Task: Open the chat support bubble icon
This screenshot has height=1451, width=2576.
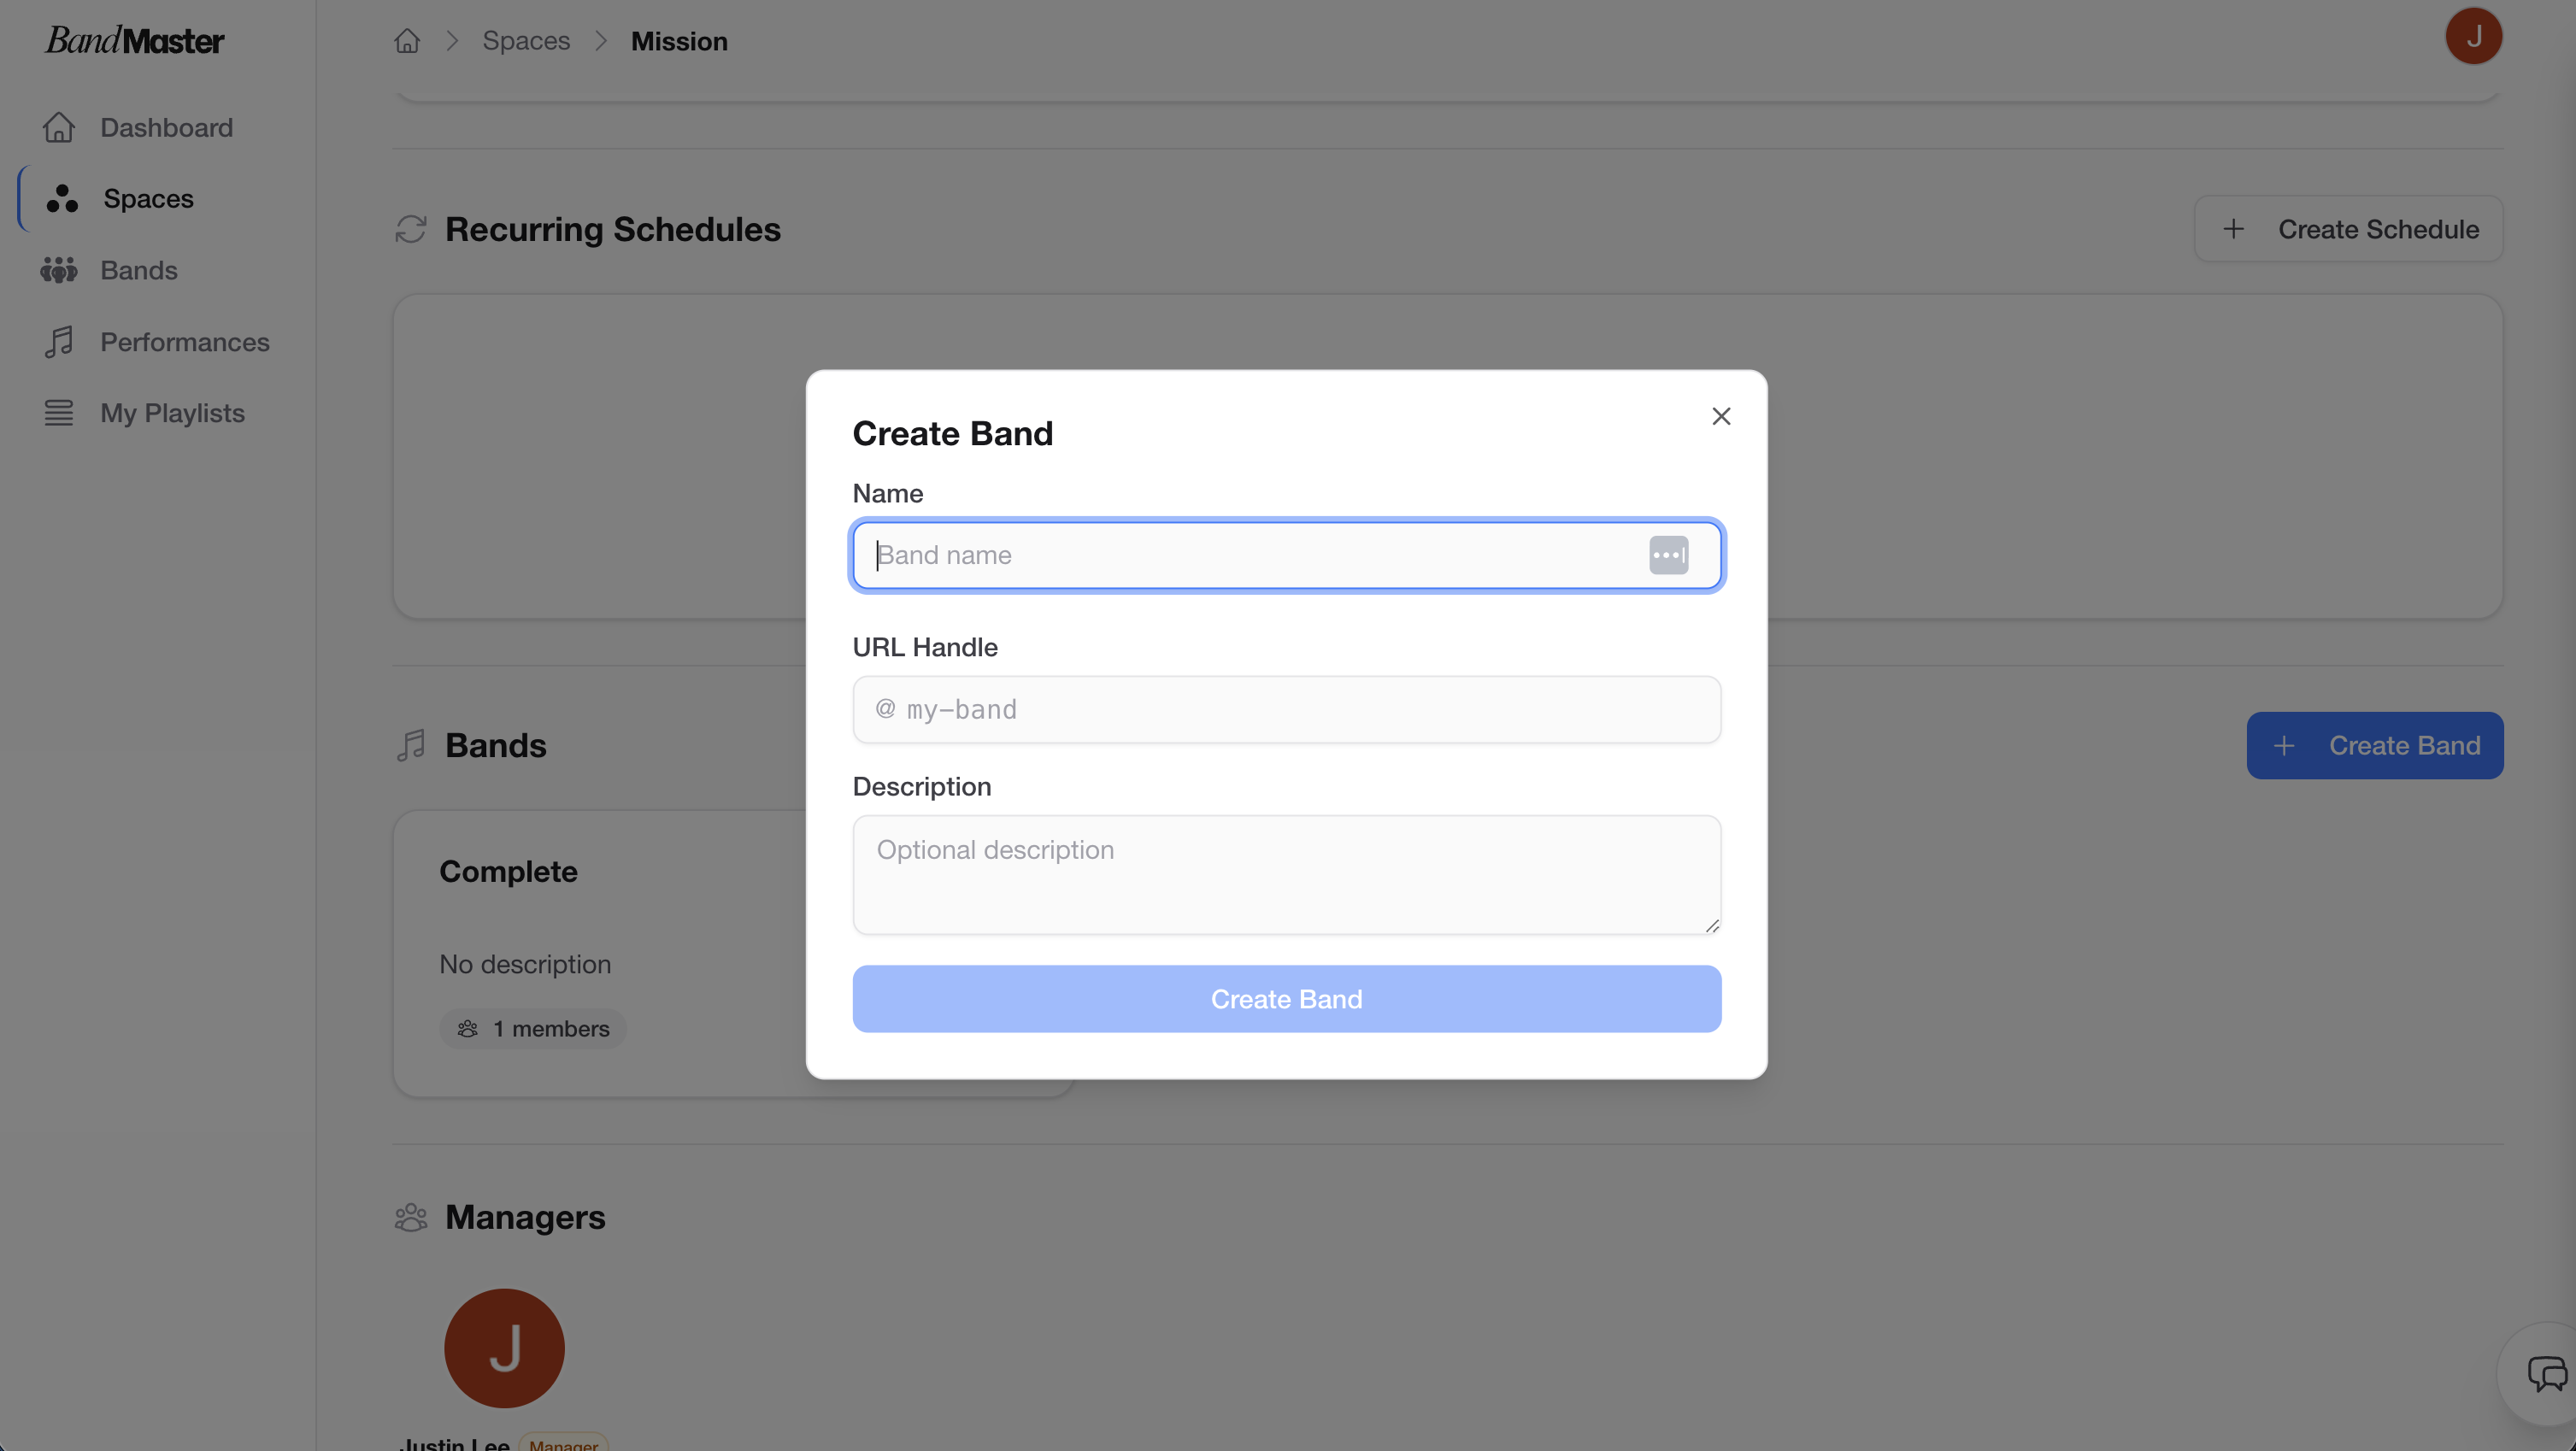Action: point(2546,1373)
